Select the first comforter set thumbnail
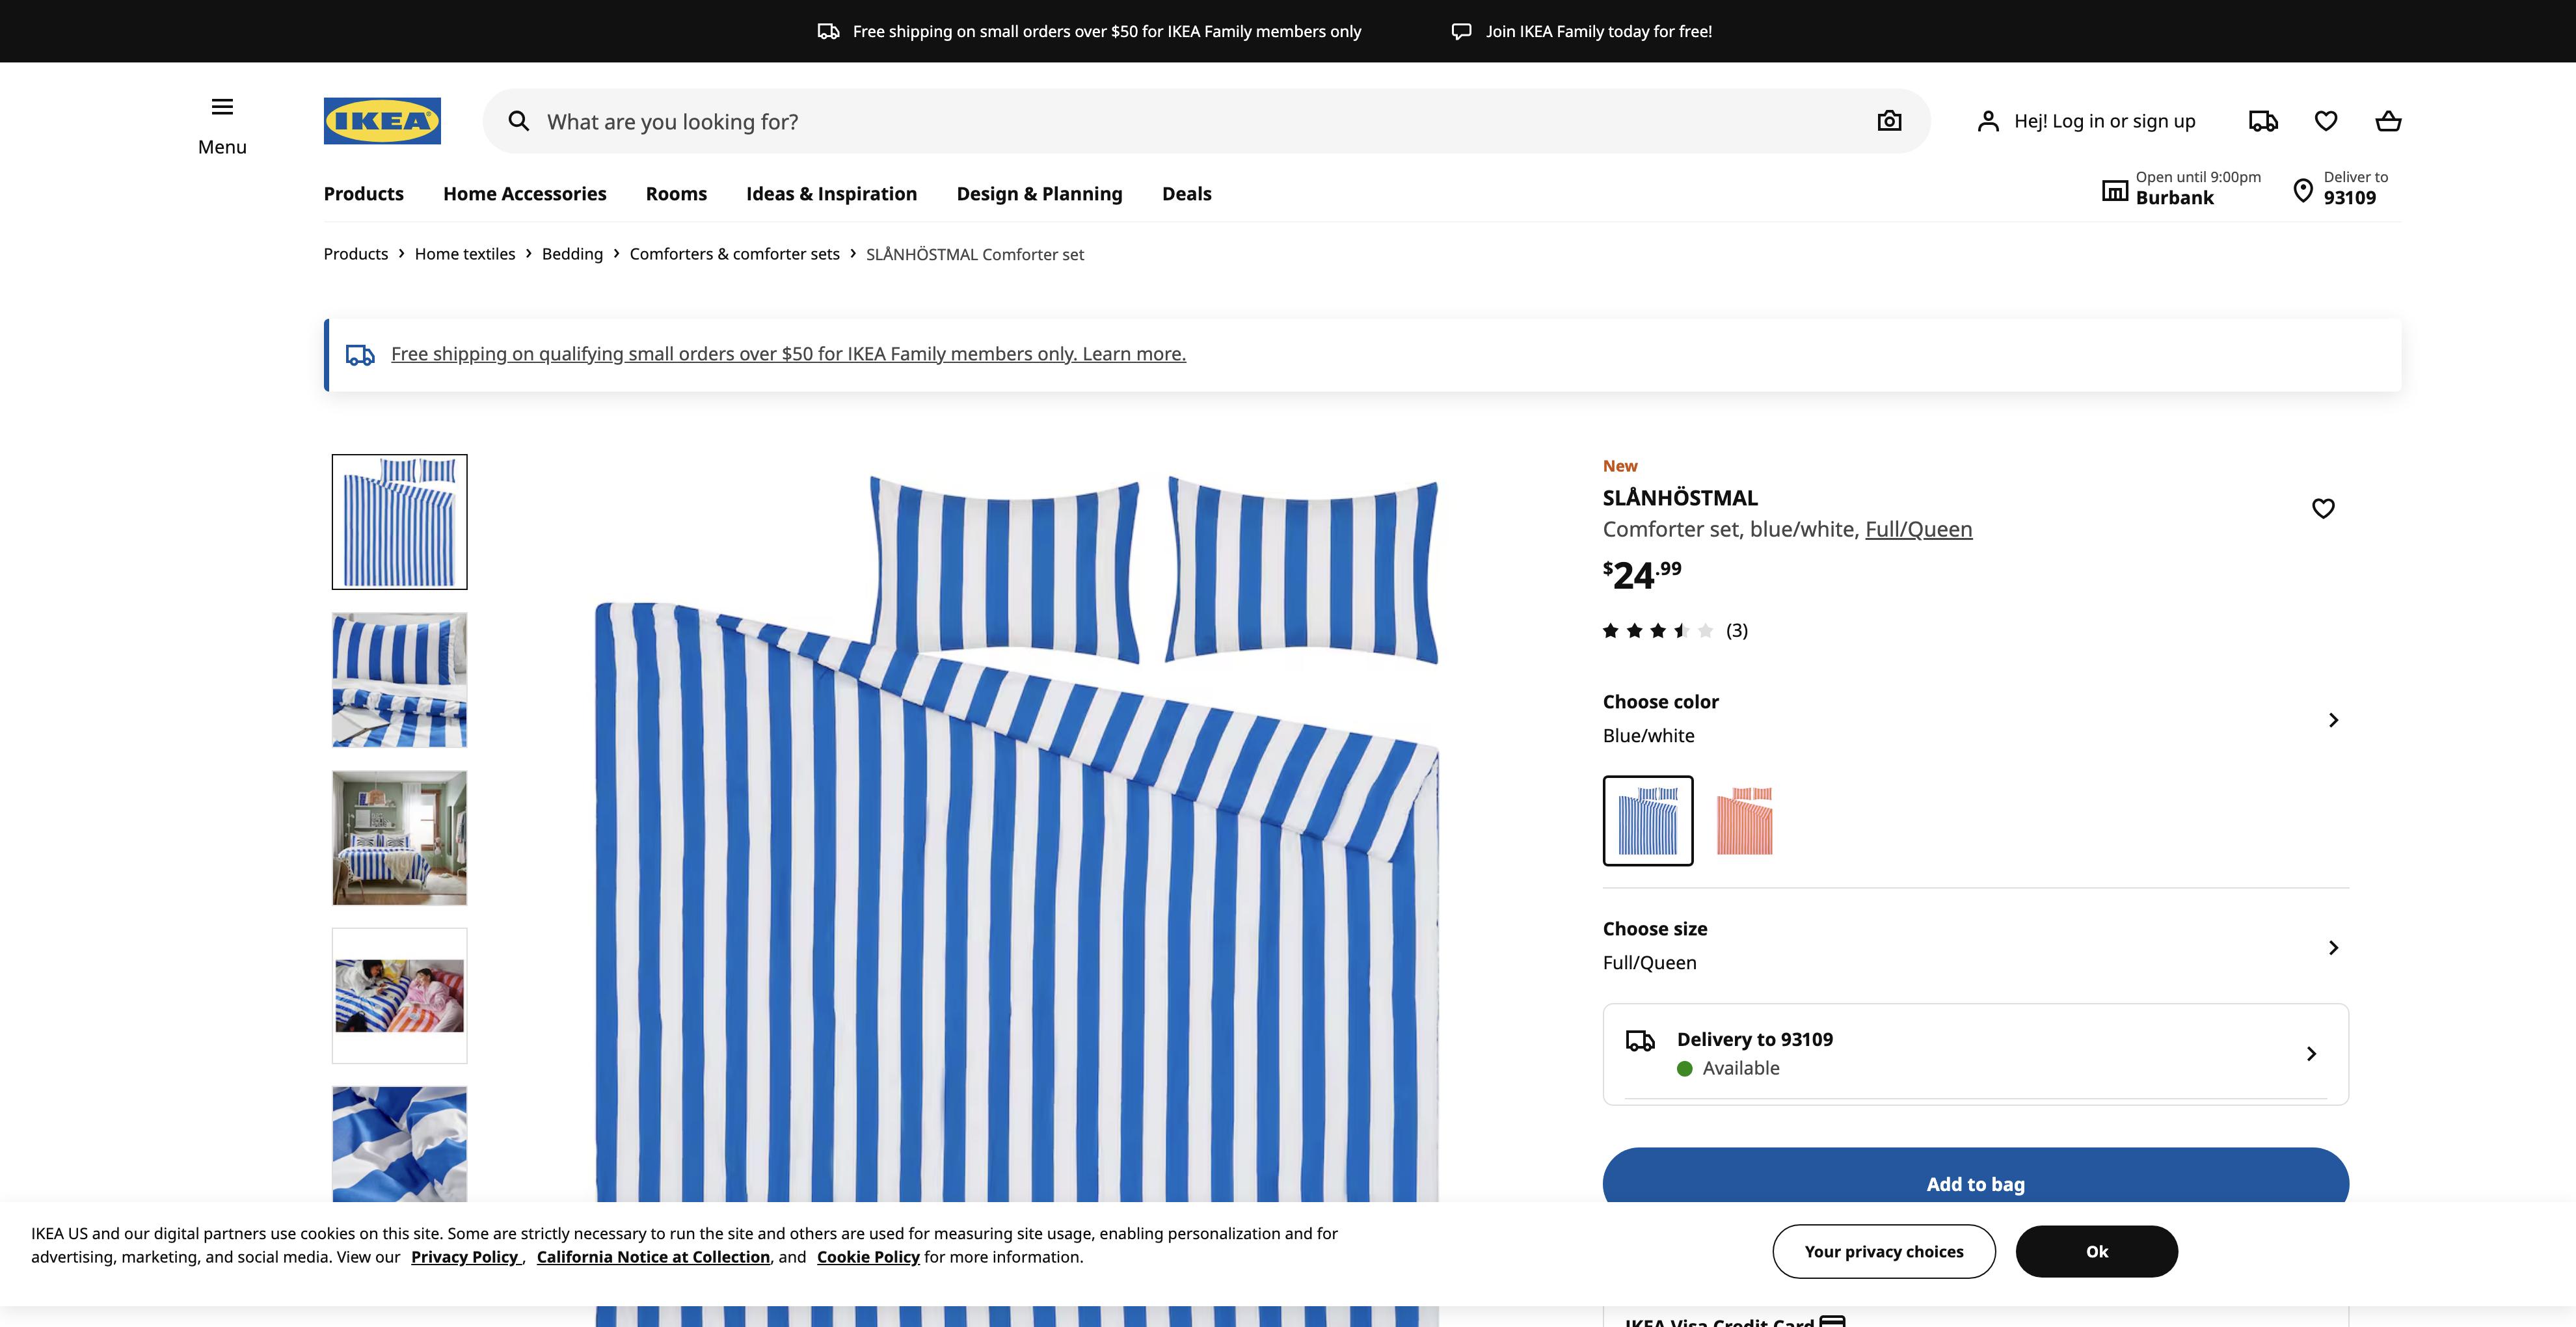This screenshot has height=1327, width=2576. point(399,521)
